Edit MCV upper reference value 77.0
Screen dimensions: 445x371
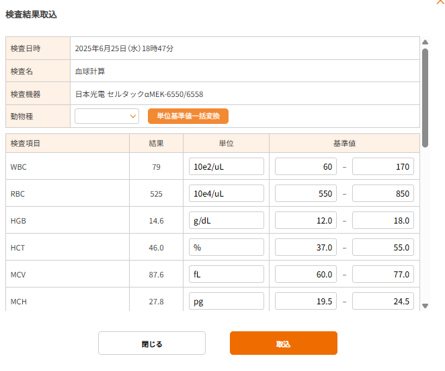383,274
